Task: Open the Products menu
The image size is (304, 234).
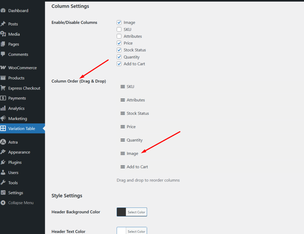Action: tap(16, 78)
